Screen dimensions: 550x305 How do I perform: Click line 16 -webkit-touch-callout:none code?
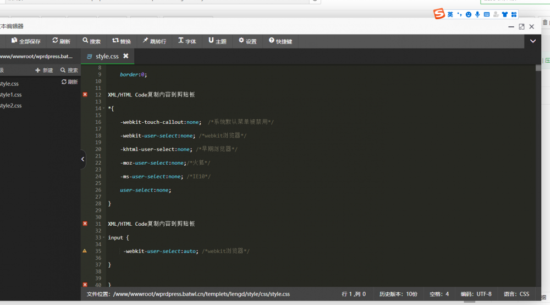pos(161,122)
